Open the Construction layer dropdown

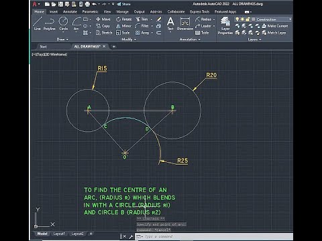pos(290,19)
